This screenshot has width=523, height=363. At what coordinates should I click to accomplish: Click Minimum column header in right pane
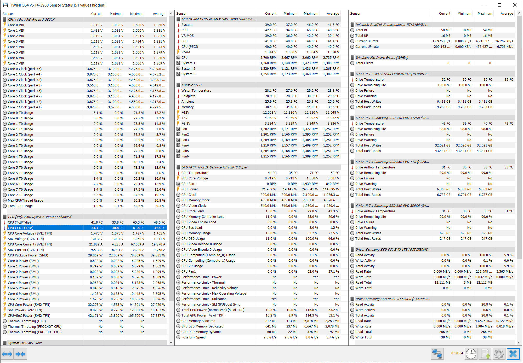pyautogui.click(x=462, y=13)
